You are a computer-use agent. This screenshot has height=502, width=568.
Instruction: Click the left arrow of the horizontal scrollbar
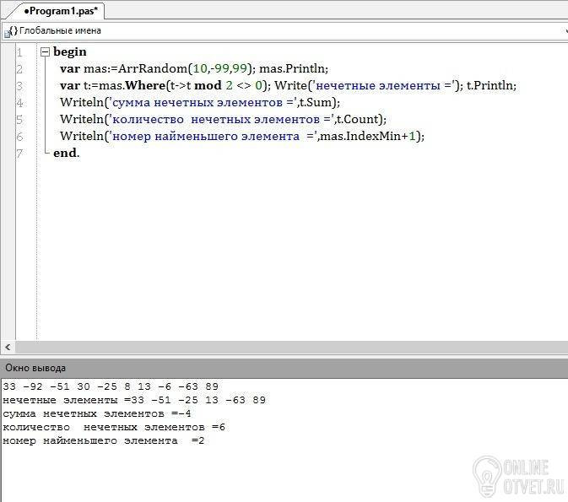(7, 348)
